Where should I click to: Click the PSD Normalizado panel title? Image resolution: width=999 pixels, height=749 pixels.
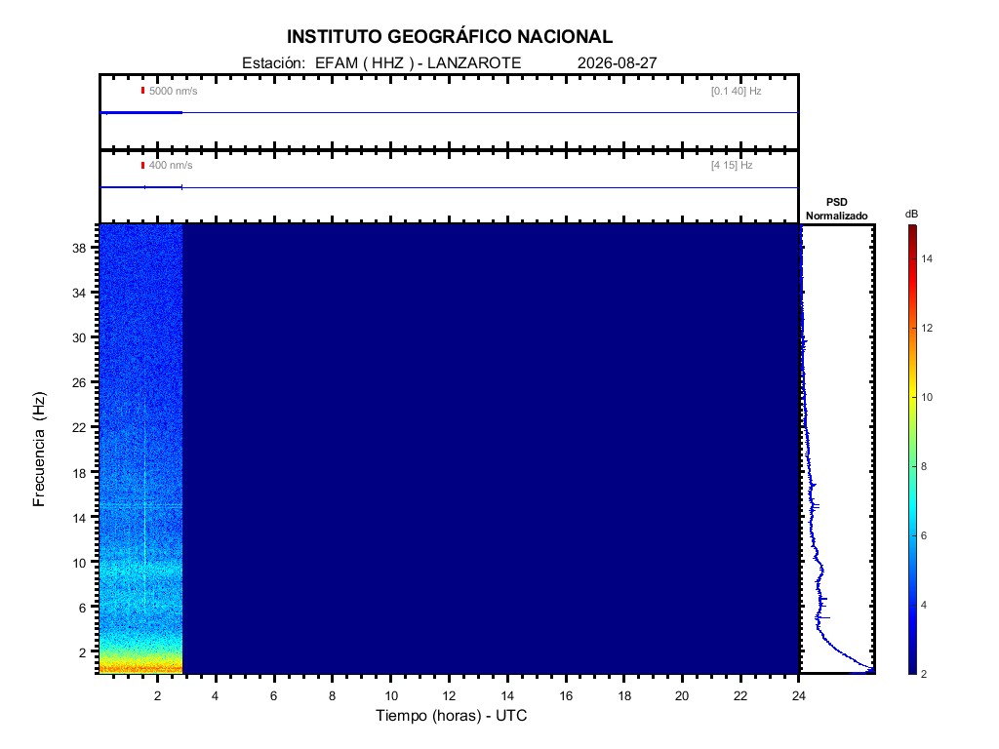(x=836, y=209)
